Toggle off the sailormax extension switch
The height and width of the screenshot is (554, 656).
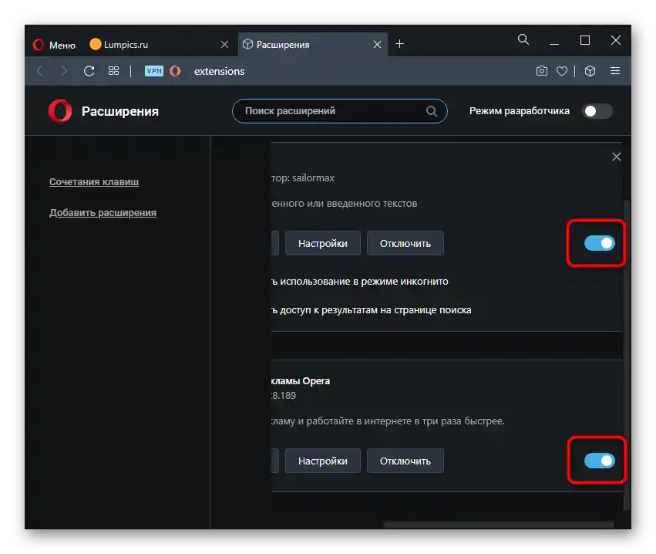(x=599, y=243)
